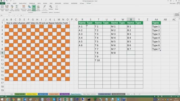Open No VBA Automation sheet tab
180x101 pixels.
point(118,94)
